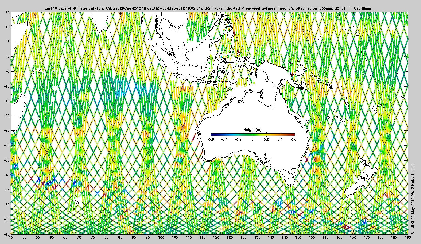The image size is (421, 244).
Task: Click the '120' longitude tick label
Action: pos(216,237)
